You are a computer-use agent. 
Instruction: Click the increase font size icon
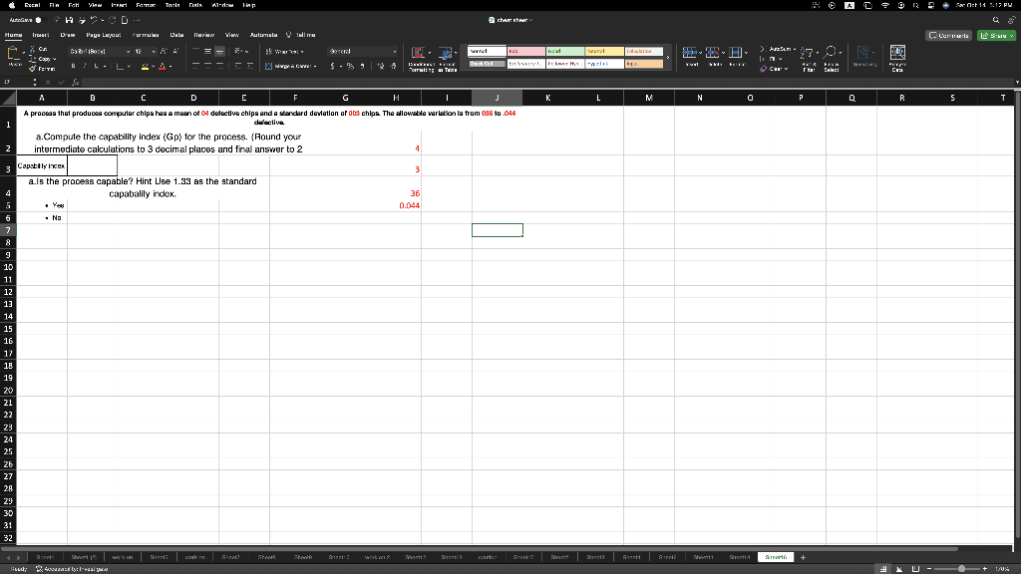(x=164, y=52)
